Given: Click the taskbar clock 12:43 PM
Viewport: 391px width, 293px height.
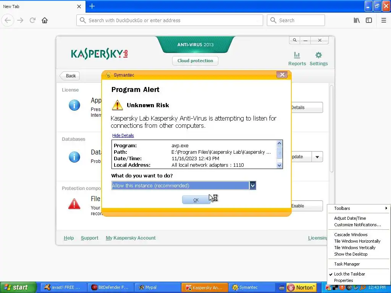Looking at the screenshot, I should pos(377,288).
